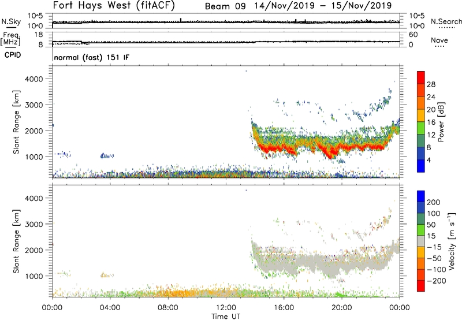Click the 15 label on velocity colorbar
The height and width of the screenshot is (320, 462).
click(x=431, y=236)
